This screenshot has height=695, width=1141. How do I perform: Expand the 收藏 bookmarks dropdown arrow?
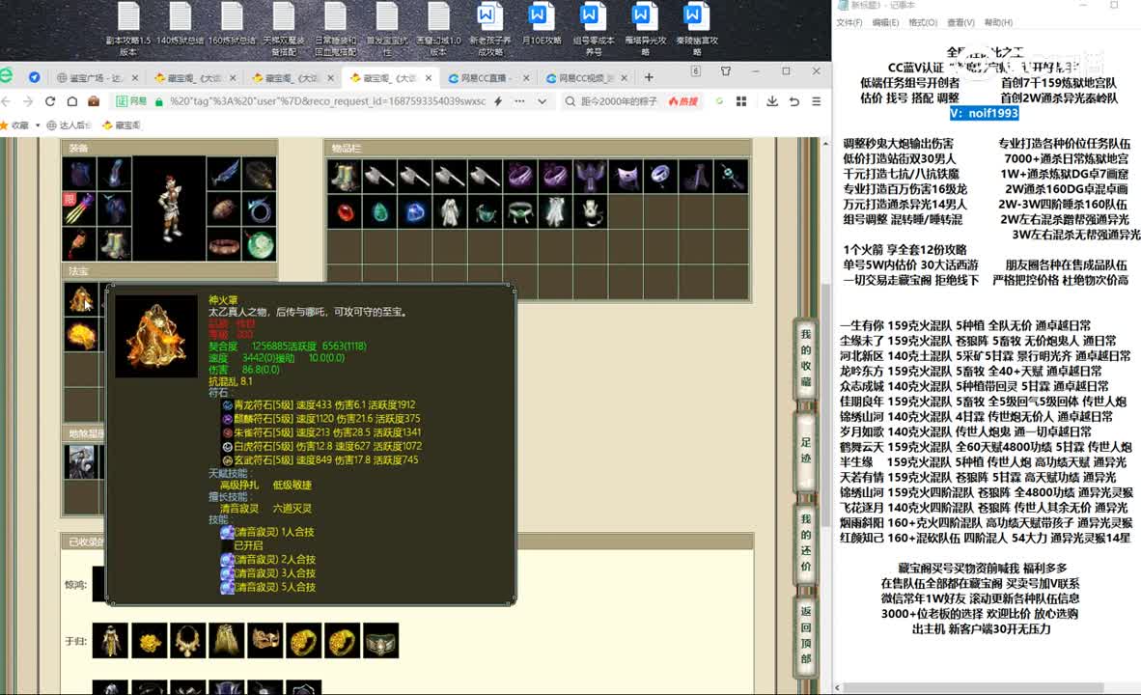tap(38, 125)
